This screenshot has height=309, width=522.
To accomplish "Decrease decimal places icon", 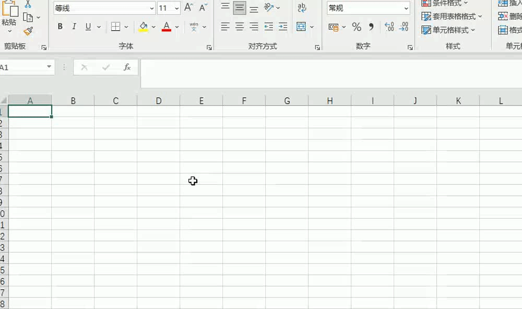I will [x=404, y=27].
